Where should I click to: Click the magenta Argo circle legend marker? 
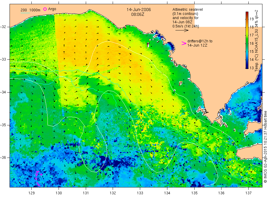[x=45, y=9]
